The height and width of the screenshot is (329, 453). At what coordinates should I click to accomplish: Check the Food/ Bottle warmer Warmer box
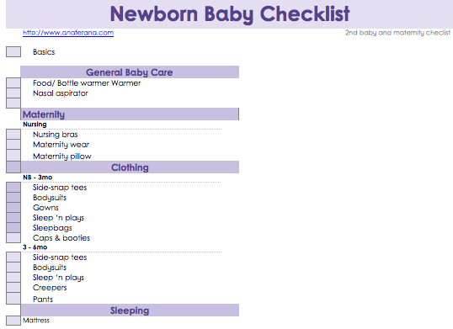[13, 82]
